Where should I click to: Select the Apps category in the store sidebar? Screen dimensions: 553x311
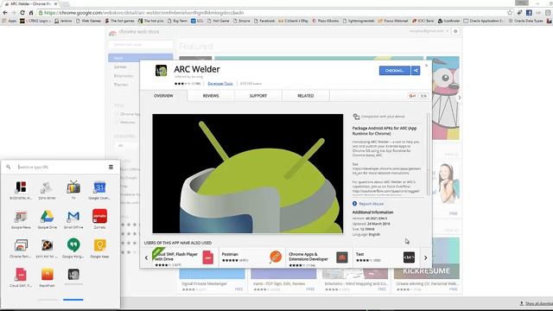click(141, 58)
